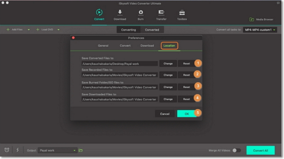
Task: Switch to the Converted tab
Action: [x=152, y=30]
